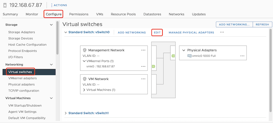The height and width of the screenshot is (123, 273).
Task: Open the vmk0 adapter ellipsis menu
Action: click(143, 66)
